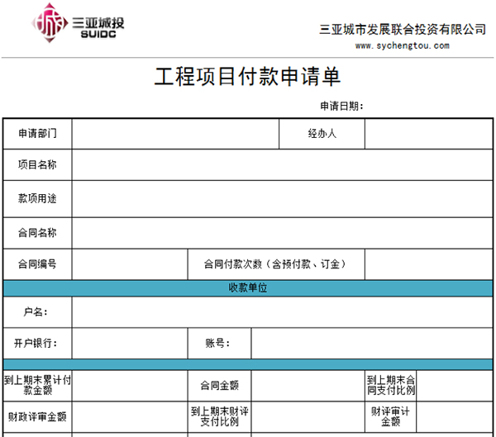Click the empty field next to 申请部门

click(175, 134)
